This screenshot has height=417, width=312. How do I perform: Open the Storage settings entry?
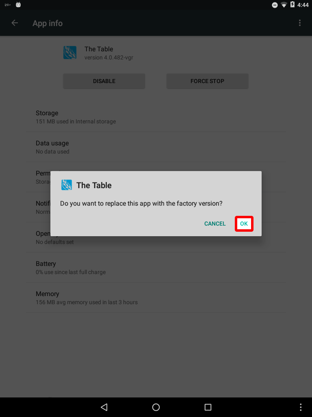[x=156, y=117]
